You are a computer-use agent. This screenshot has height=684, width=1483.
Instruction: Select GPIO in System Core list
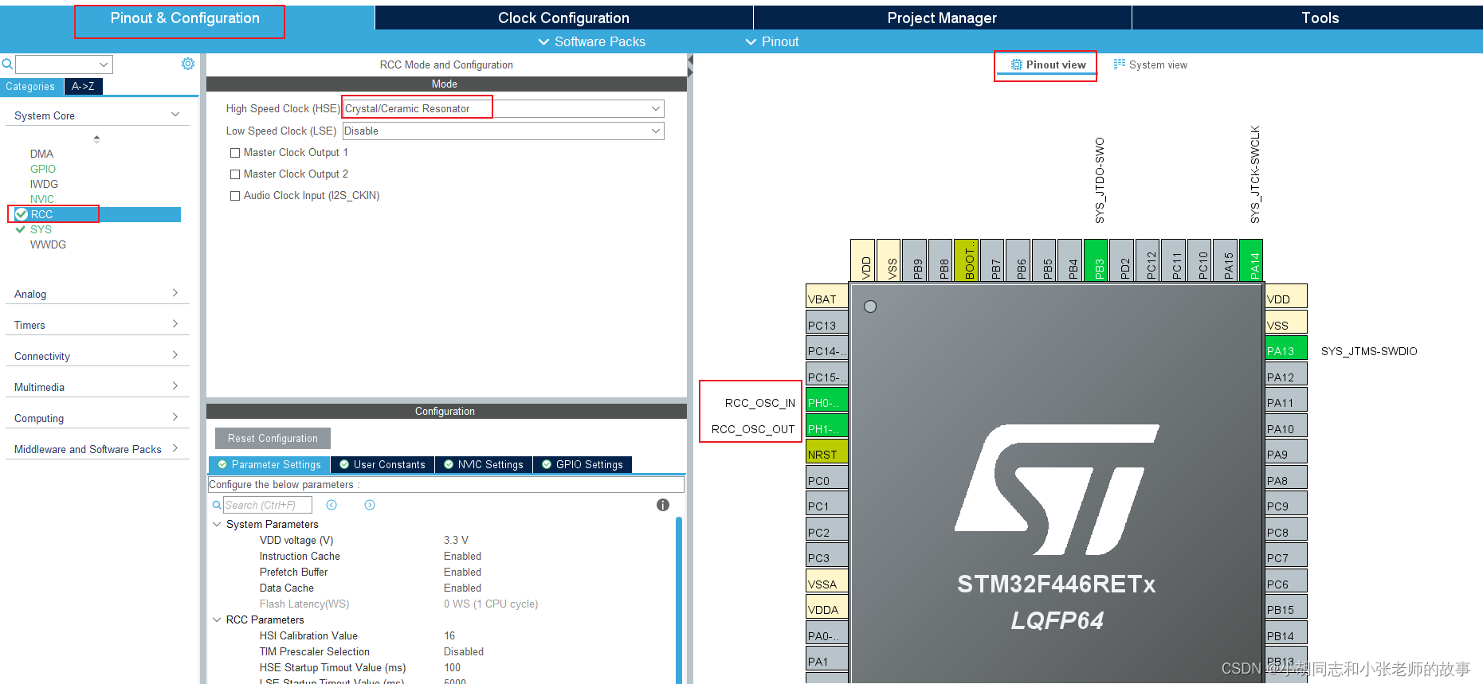click(x=43, y=169)
